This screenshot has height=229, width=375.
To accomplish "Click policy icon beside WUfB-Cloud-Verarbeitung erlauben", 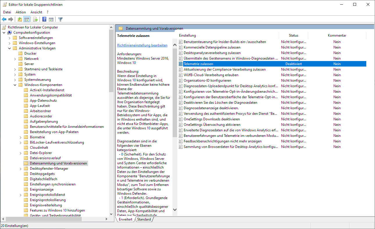I will [x=181, y=75].
